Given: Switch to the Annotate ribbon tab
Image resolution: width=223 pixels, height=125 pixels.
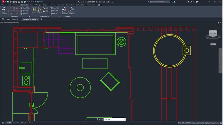Looking at the screenshot, I should 16,5.
